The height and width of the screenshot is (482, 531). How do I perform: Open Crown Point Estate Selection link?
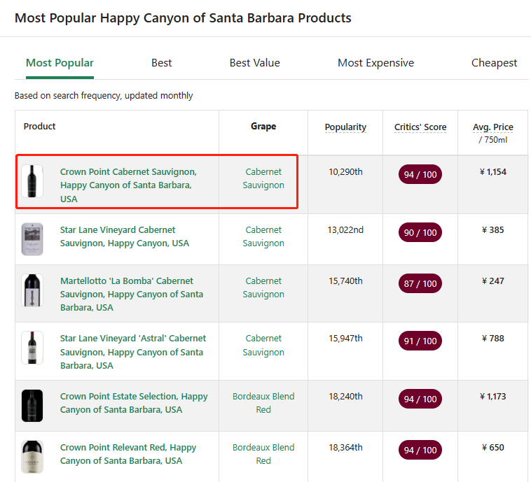pos(134,403)
